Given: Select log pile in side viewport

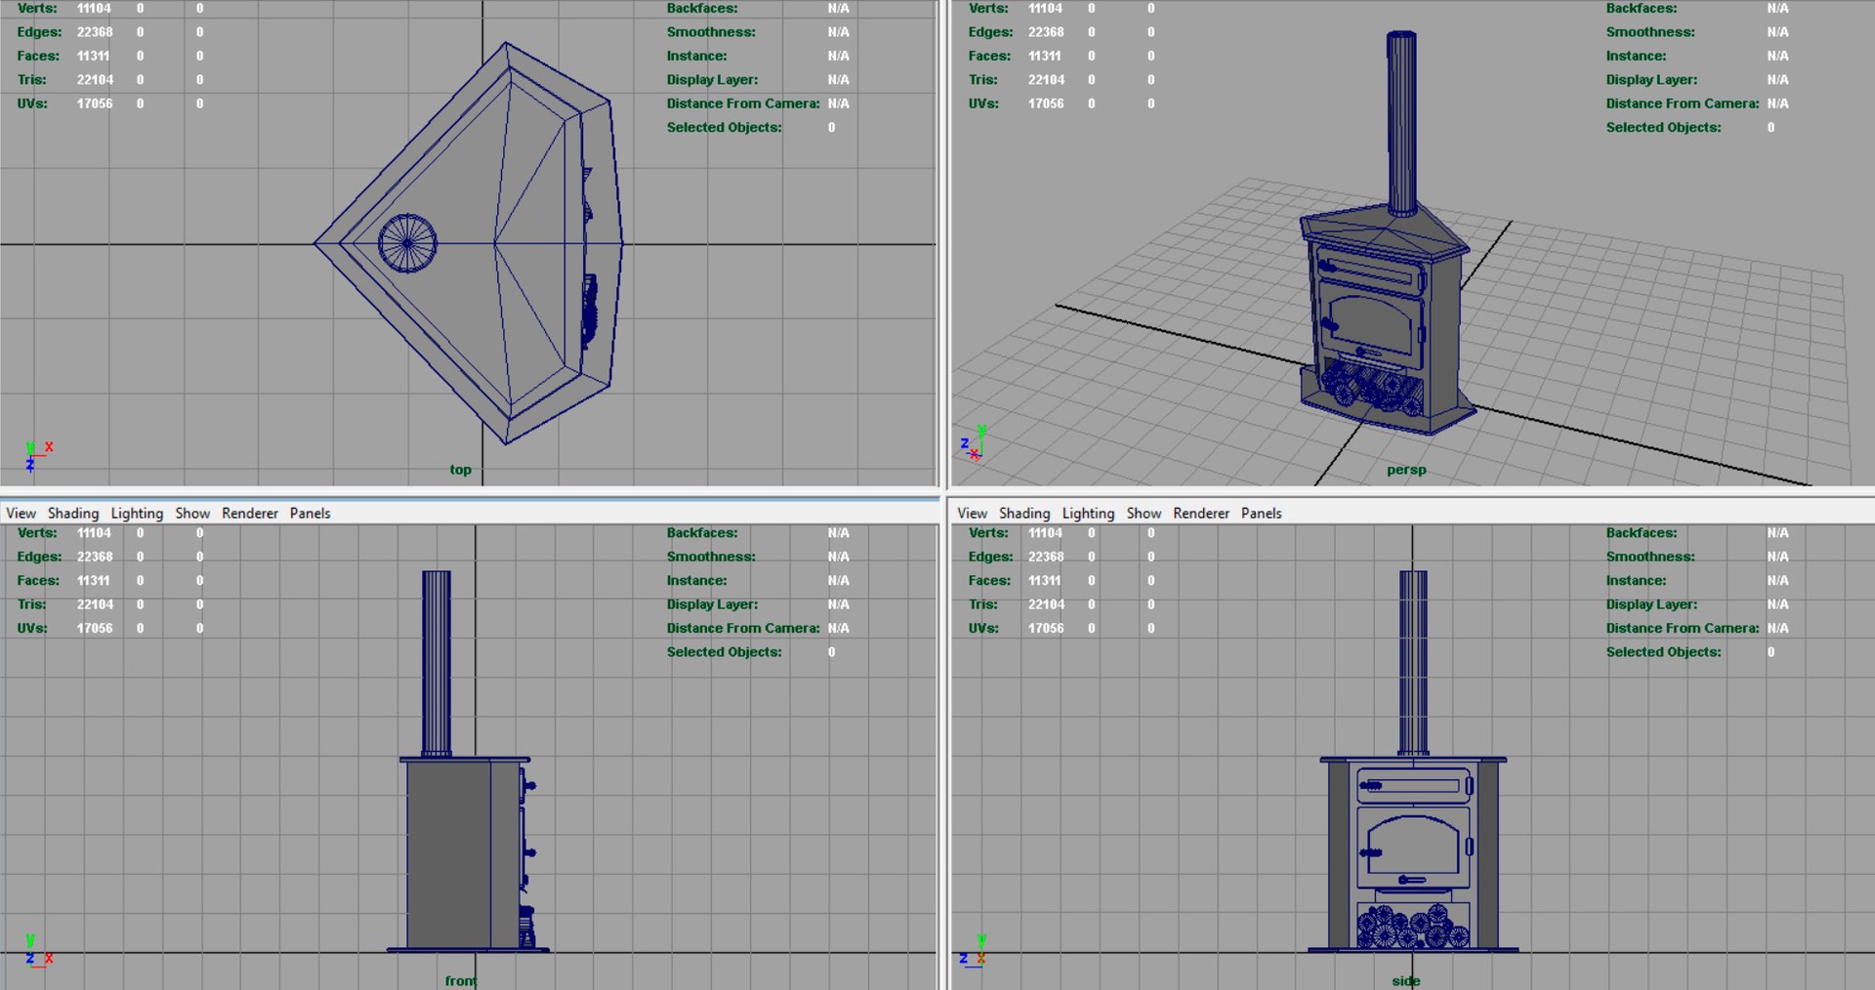Looking at the screenshot, I should click(x=1413, y=926).
